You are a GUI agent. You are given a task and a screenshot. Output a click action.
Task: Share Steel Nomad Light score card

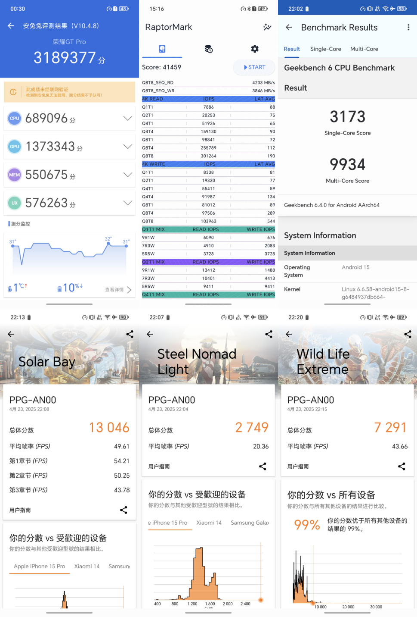click(263, 467)
